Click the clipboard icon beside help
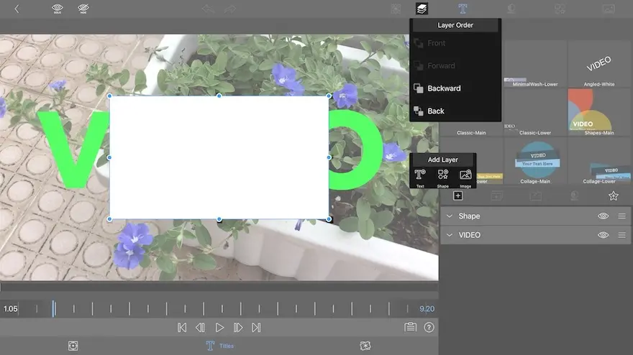 pyautogui.click(x=410, y=327)
